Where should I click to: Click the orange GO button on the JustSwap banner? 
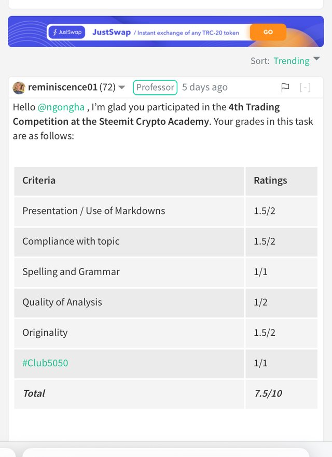click(268, 32)
